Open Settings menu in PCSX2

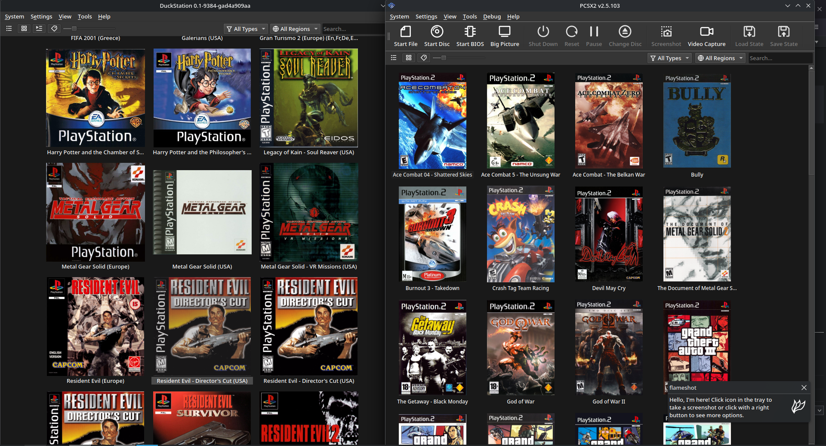tap(426, 16)
